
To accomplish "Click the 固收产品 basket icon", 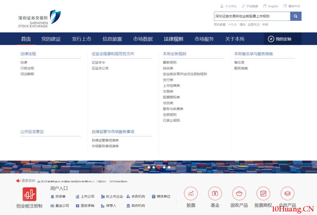I will pos(239,194).
